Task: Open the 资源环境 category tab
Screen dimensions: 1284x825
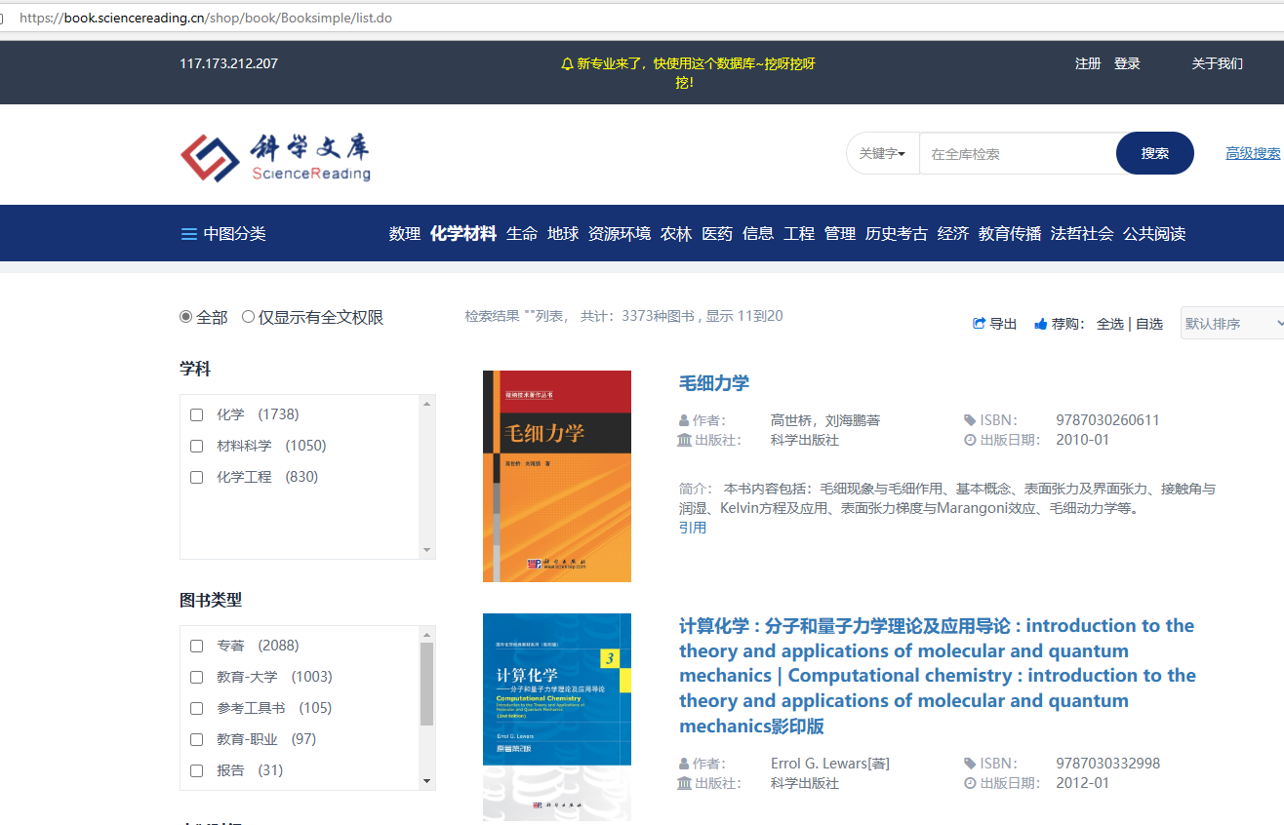Action: pos(620,234)
